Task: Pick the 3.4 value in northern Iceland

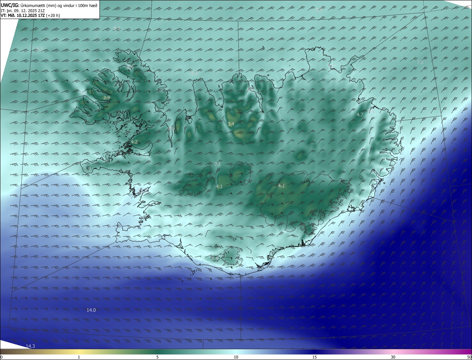Action: click(x=231, y=124)
